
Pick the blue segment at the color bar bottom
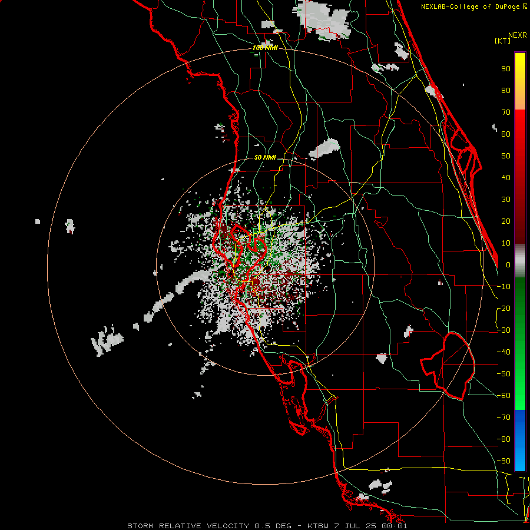[x=520, y=440]
